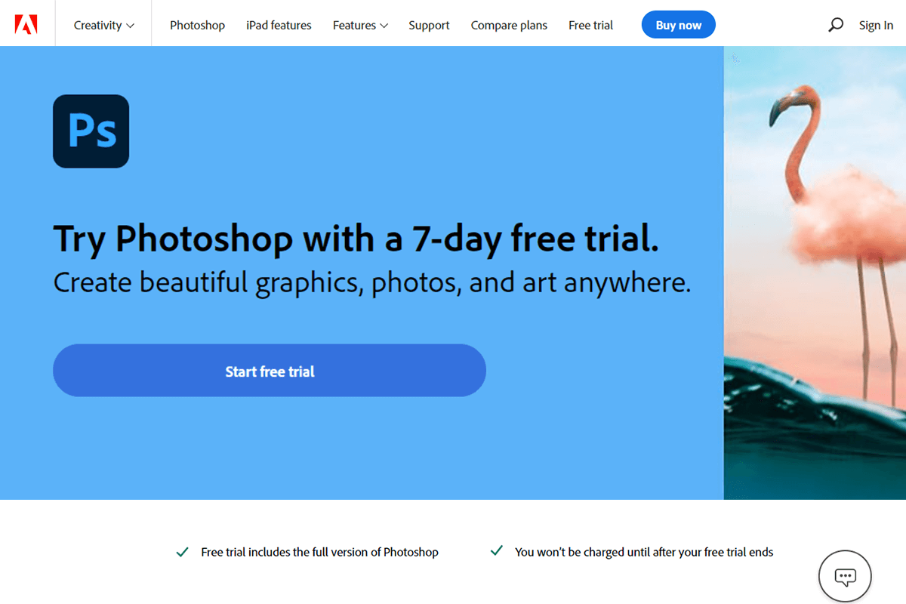Image resolution: width=906 pixels, height=604 pixels.
Task: Click the Adobe logo icon
Action: click(x=26, y=25)
